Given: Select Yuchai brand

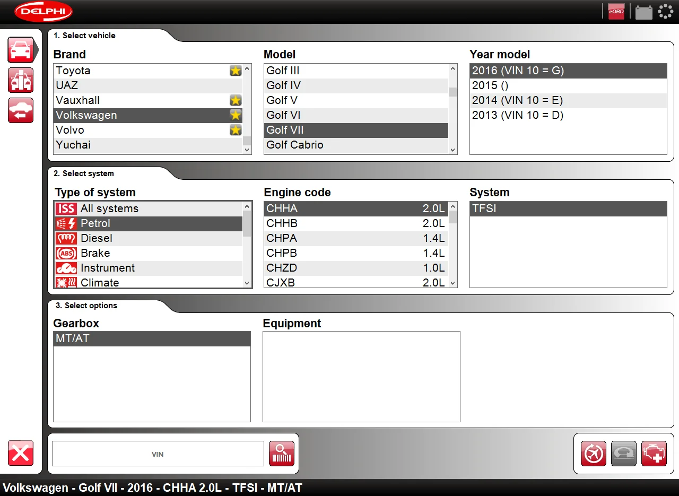Looking at the screenshot, I should tap(148, 145).
